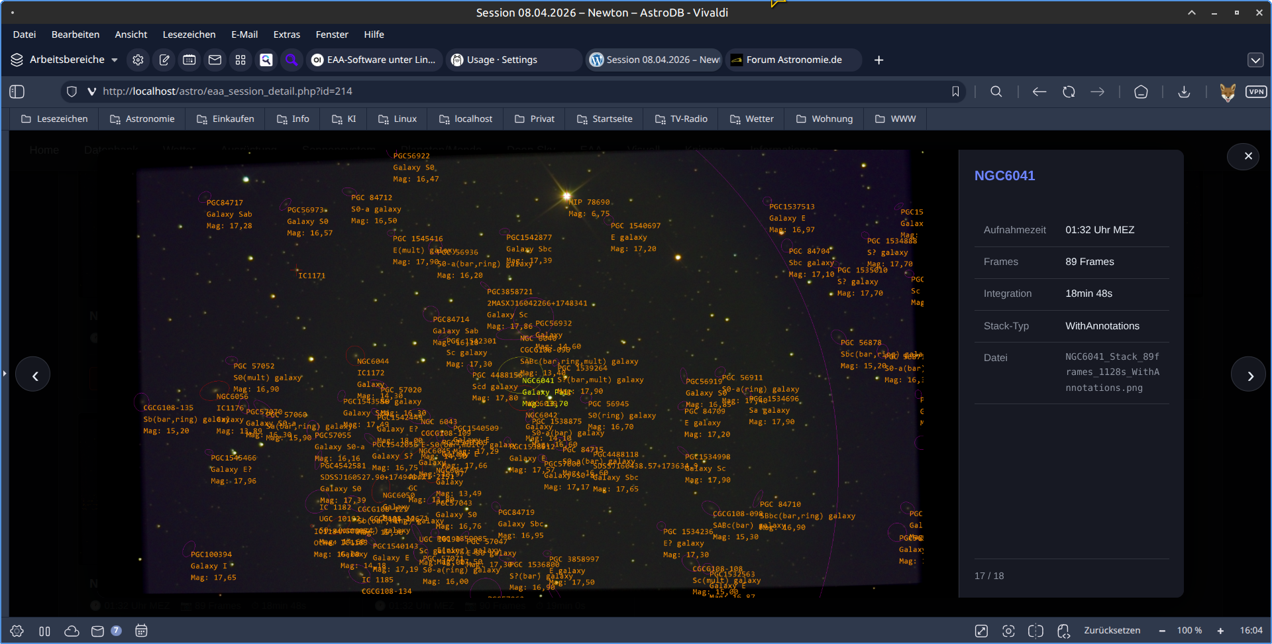The height and width of the screenshot is (644, 1272).
Task: Go to the home page icon
Action: (1141, 91)
